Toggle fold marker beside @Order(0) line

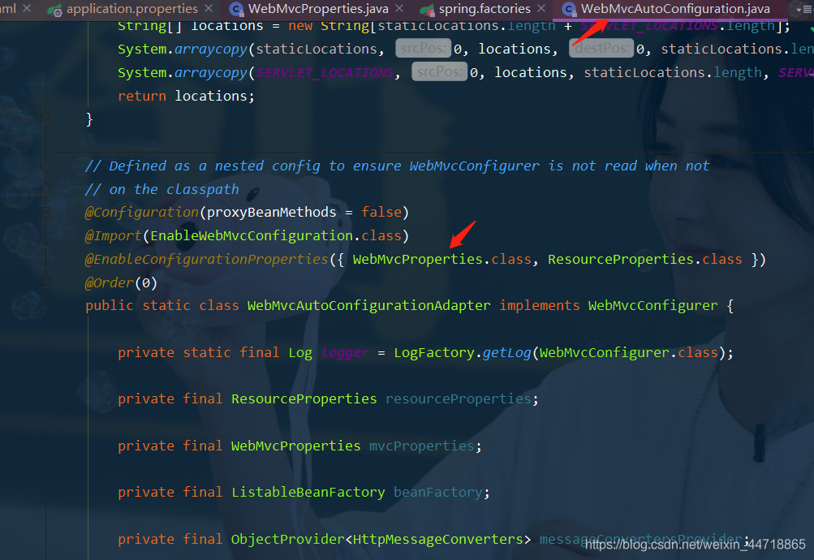coord(45,282)
